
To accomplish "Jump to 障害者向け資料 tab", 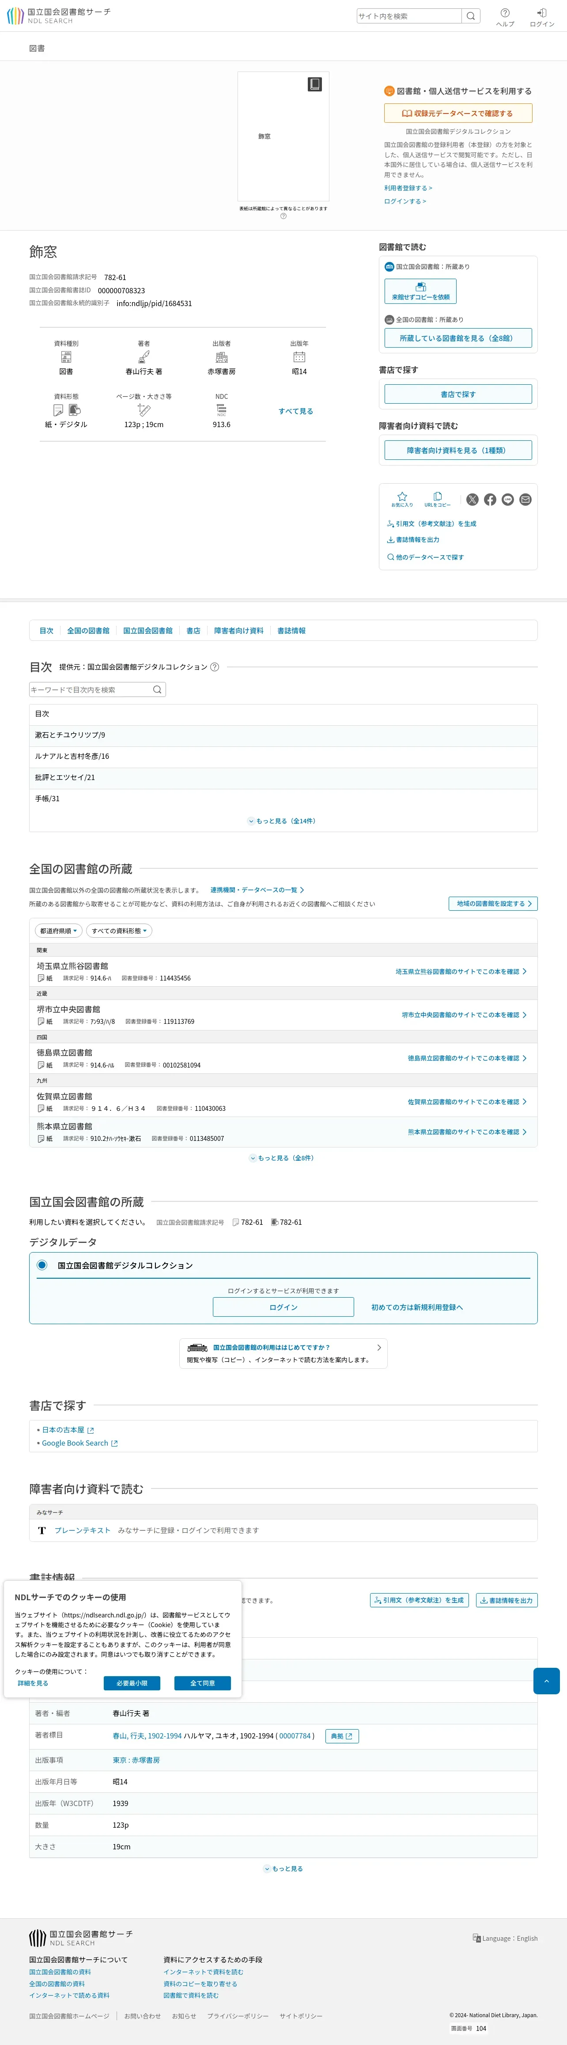I will click(x=238, y=630).
